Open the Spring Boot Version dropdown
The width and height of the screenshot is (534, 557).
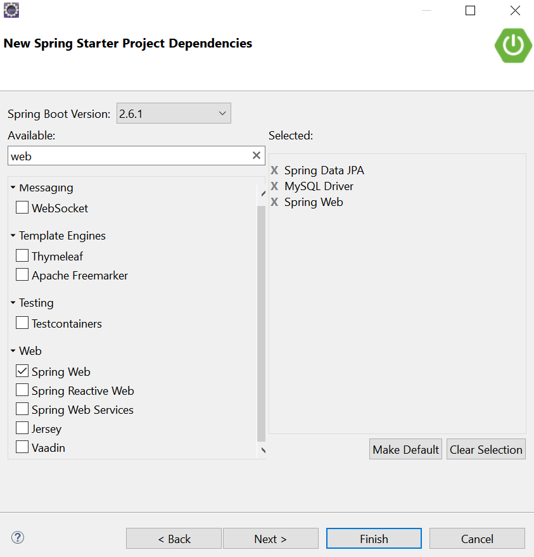pyautogui.click(x=174, y=113)
